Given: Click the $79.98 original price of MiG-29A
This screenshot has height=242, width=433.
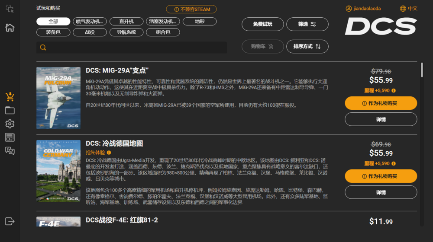Looking at the screenshot, I should [381, 71].
